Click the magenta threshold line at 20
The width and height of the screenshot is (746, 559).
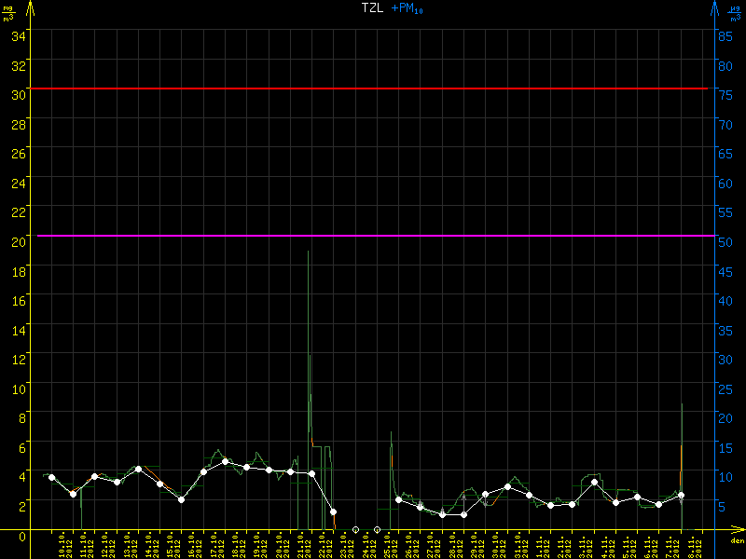click(x=373, y=236)
